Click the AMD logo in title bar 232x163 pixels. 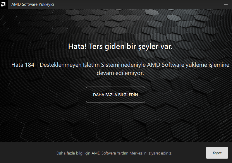(4, 4)
